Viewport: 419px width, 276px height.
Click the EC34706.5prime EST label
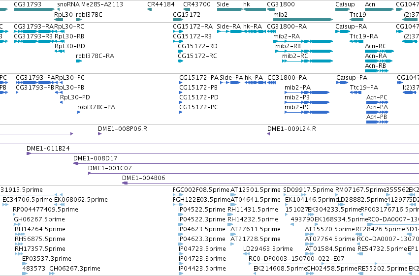27,200
